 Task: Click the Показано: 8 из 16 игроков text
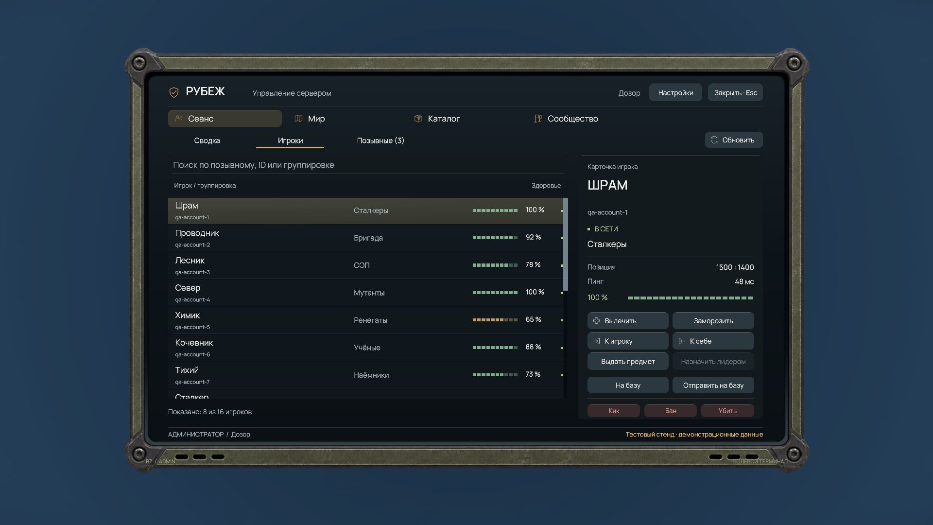pos(210,412)
